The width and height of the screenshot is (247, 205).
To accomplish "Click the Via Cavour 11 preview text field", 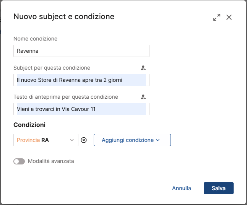I will [81, 109].
